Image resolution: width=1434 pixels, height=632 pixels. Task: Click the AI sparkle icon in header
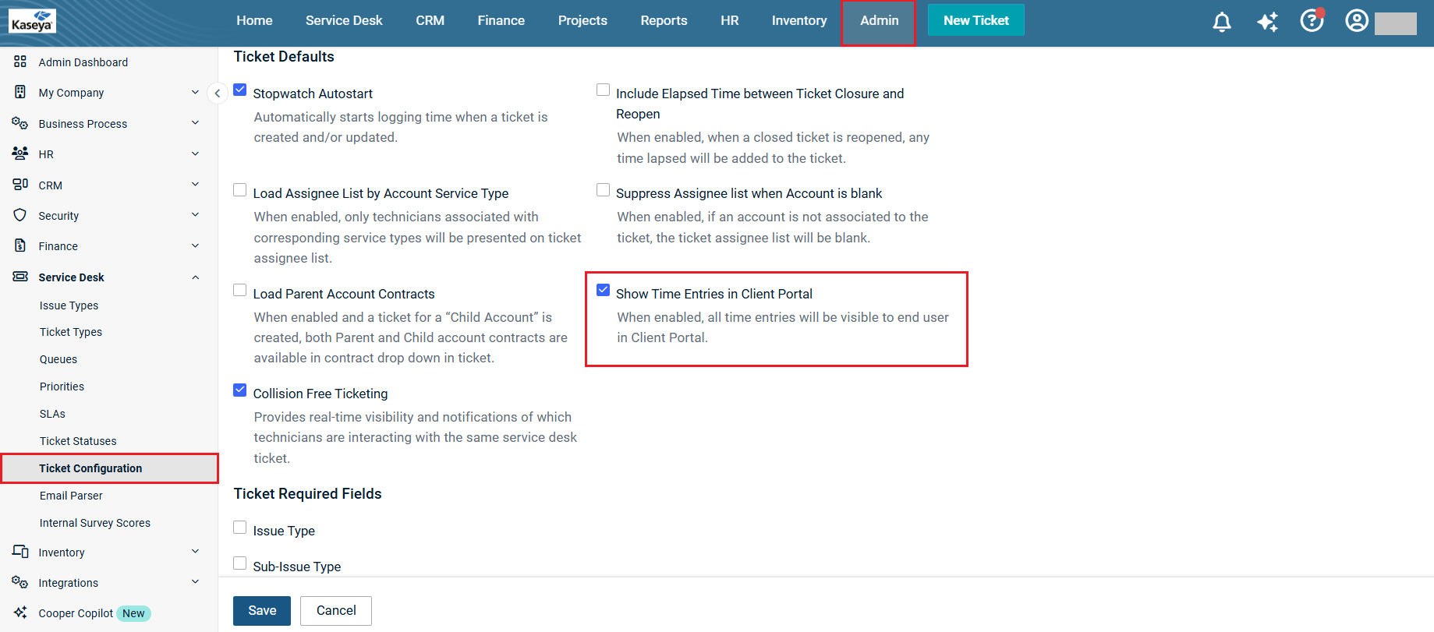click(x=1267, y=22)
